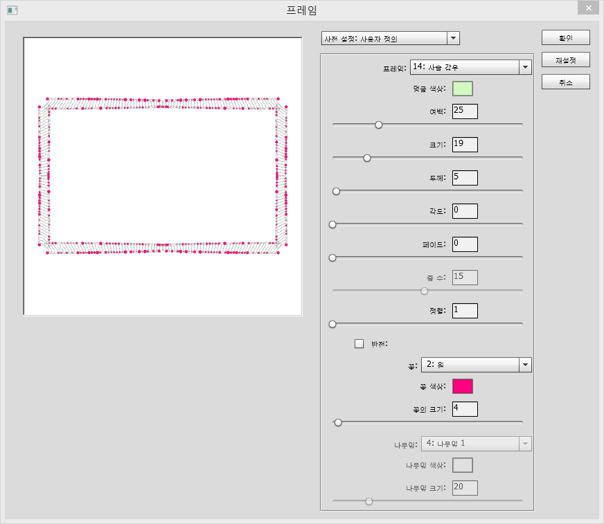Enable the 반전 checkbox
The height and width of the screenshot is (524, 604).
359,343
